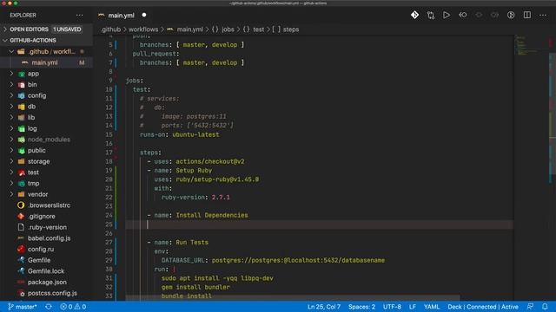
Task: Open Explorer panel more actions ellipsis
Action: pyautogui.click(x=79, y=16)
